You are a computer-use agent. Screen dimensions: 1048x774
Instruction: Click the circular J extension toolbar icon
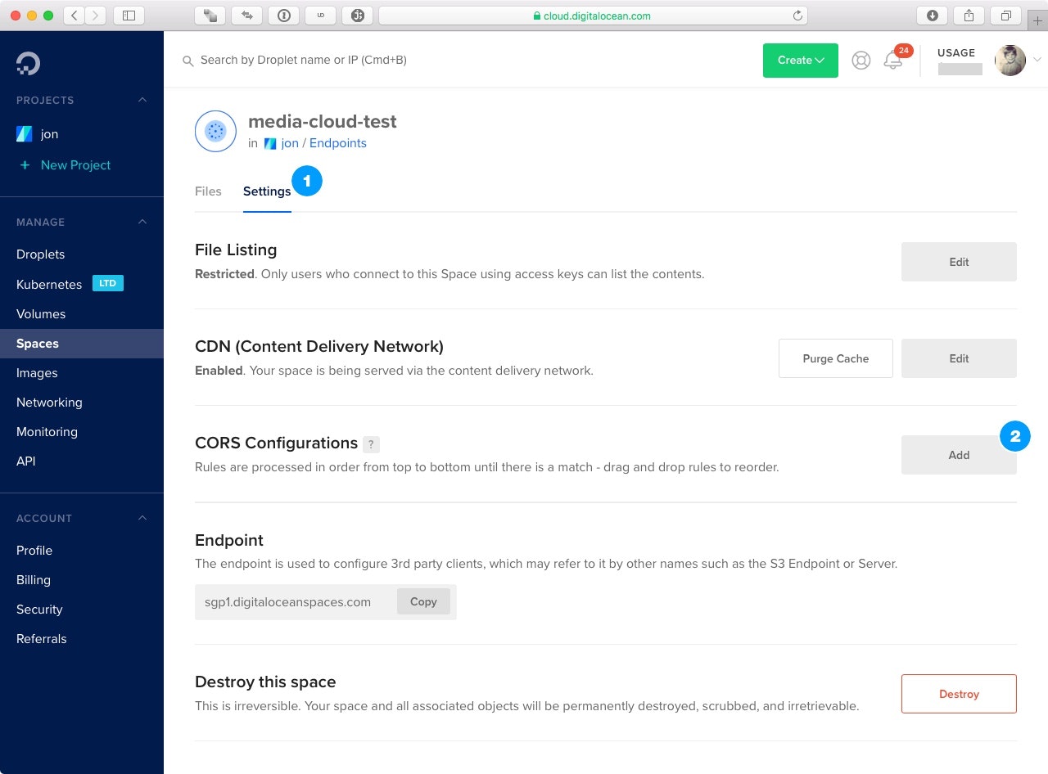pos(357,15)
